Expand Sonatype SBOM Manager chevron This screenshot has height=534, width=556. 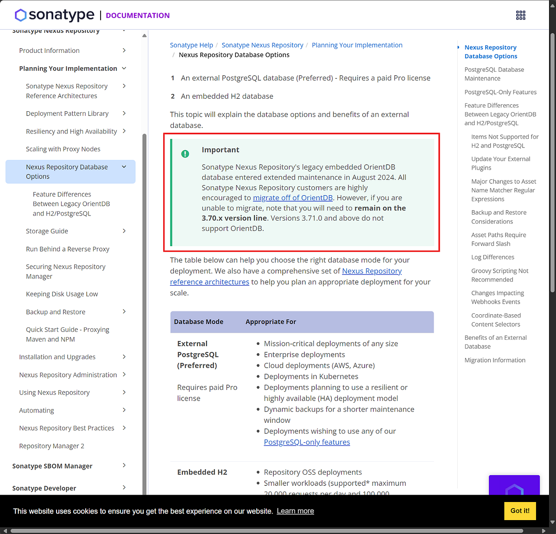click(124, 465)
